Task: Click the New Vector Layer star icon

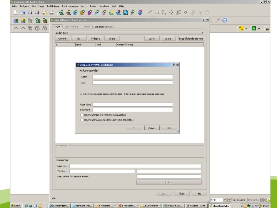Action: pos(111,12)
